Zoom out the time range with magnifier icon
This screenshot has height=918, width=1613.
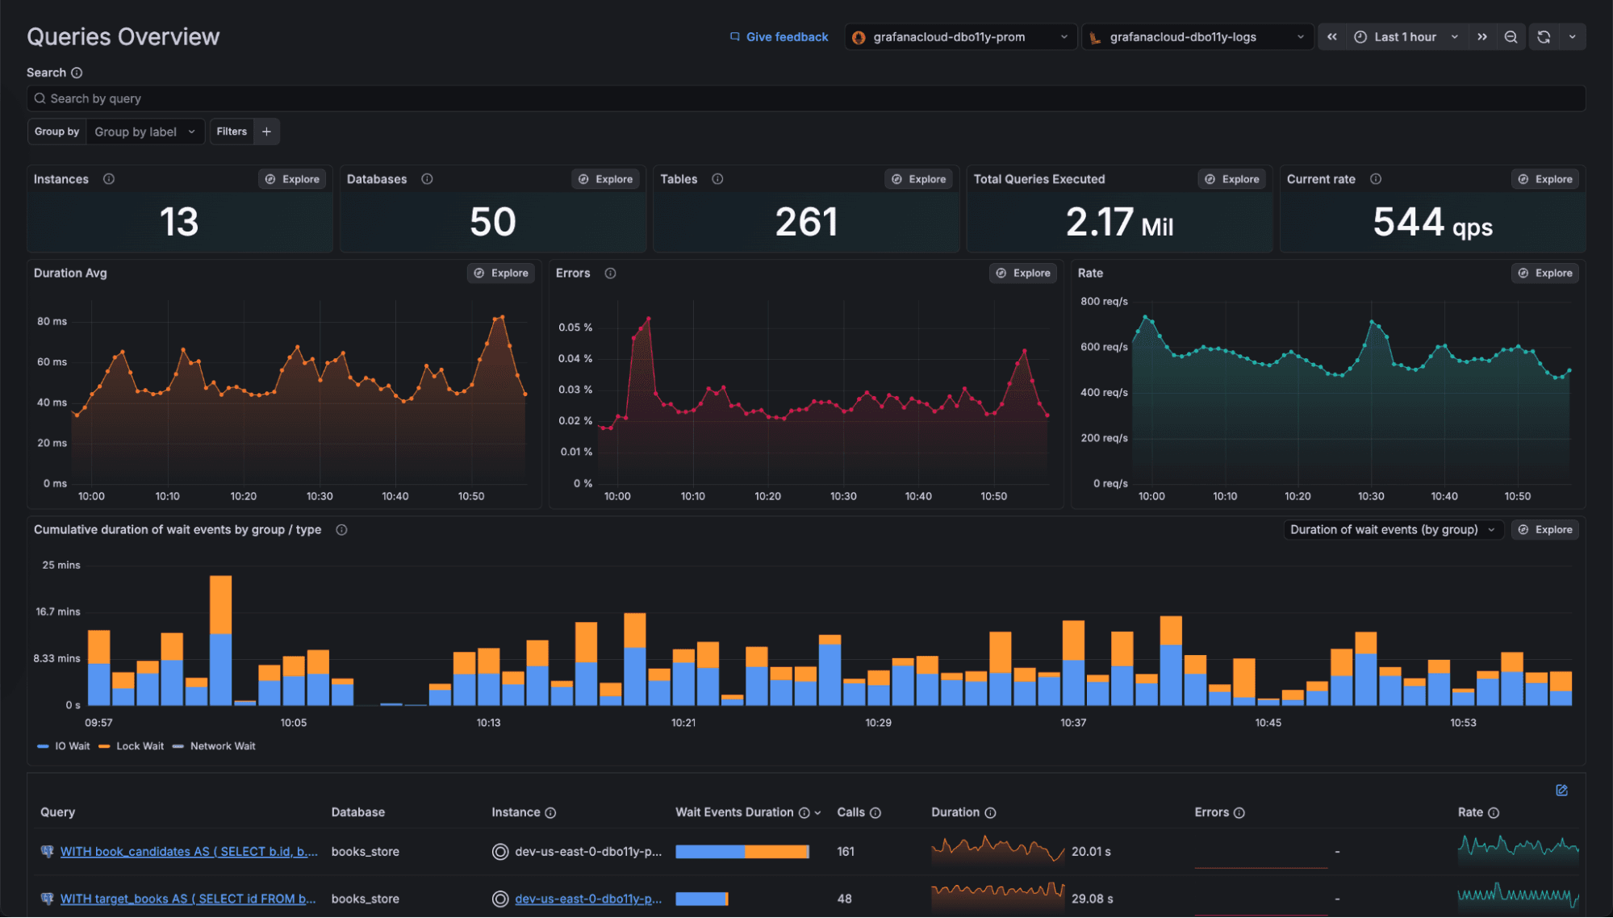tap(1511, 36)
